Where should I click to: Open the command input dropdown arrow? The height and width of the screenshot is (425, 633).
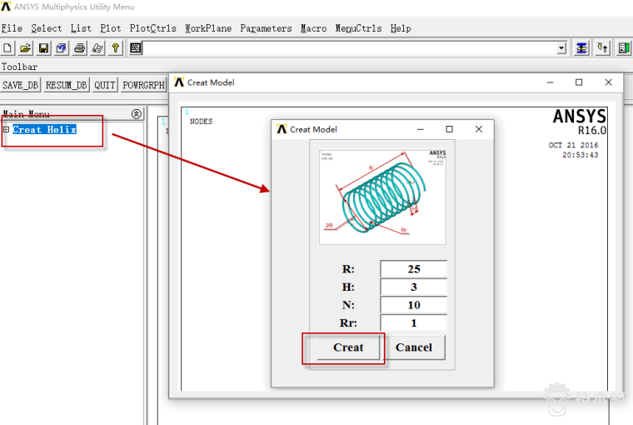tap(561, 49)
